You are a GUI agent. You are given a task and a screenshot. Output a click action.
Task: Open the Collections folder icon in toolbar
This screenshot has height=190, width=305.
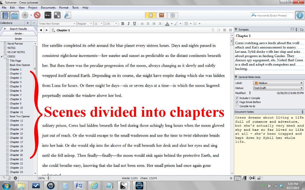point(15,15)
